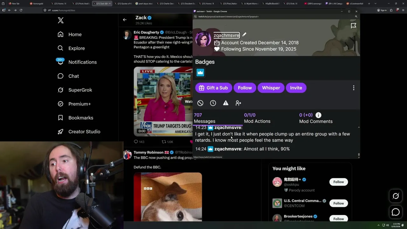Open Notifications in X sidebar
This screenshot has width=407, height=229.
click(x=77, y=62)
